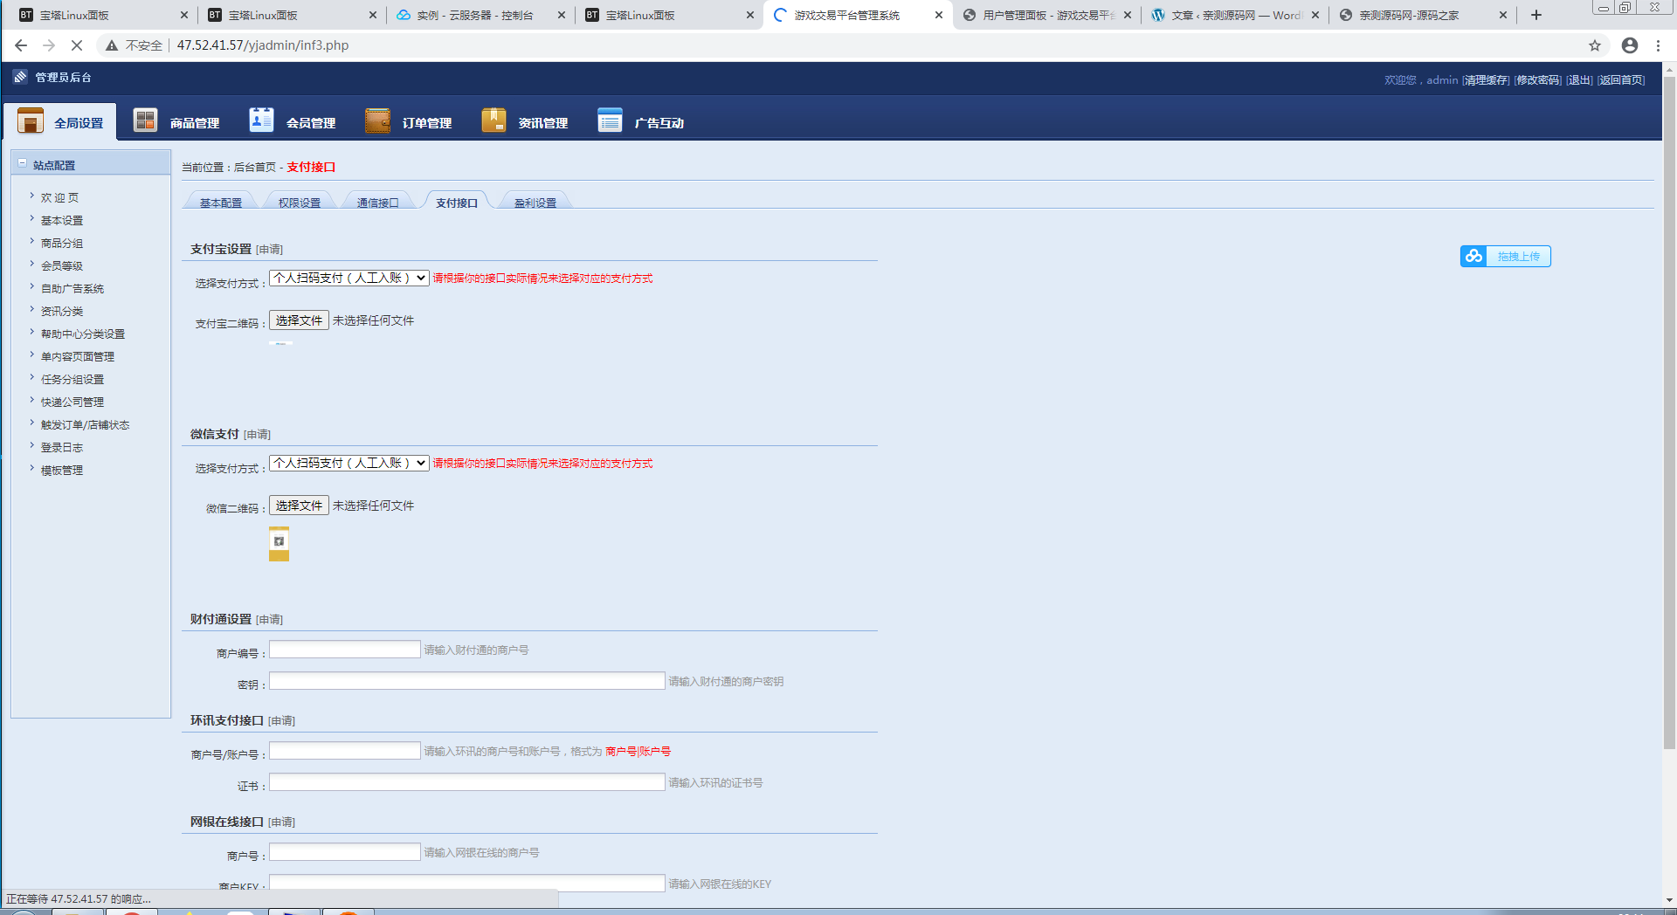The image size is (1677, 915).
Task: Open 登录日志 in the sidebar
Action: pyautogui.click(x=62, y=448)
